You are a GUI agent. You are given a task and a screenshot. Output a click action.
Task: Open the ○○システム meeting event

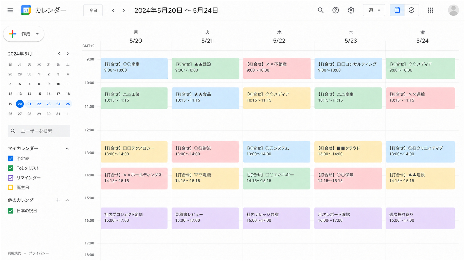(x=277, y=152)
